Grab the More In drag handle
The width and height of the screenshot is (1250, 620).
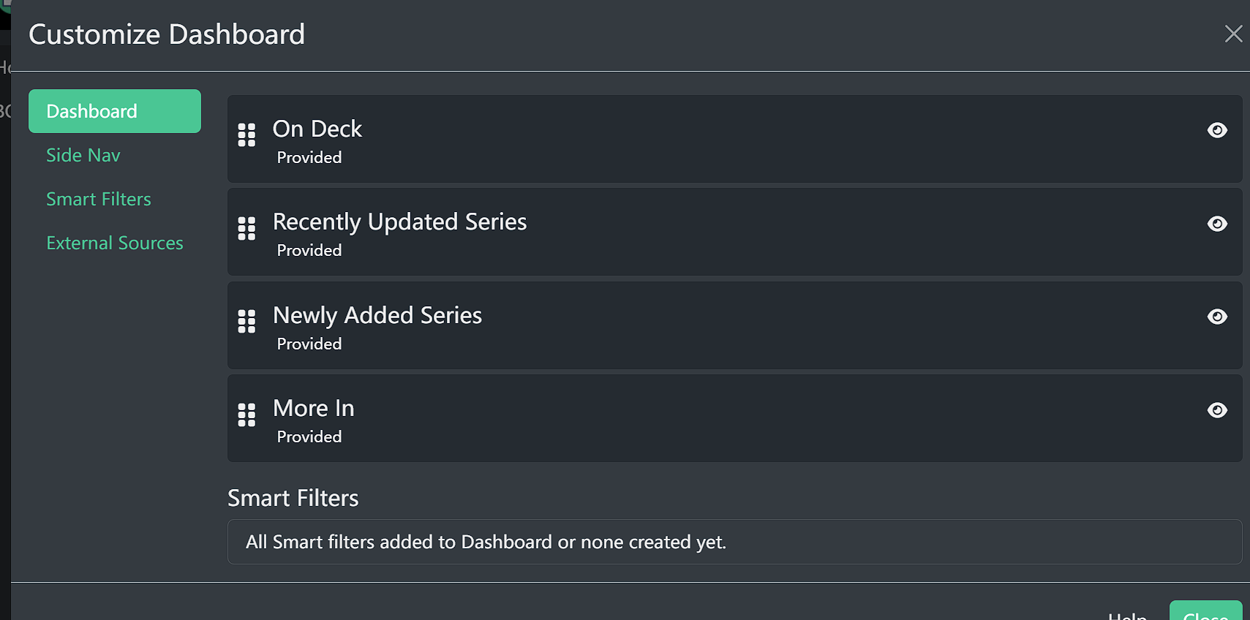coord(246,415)
